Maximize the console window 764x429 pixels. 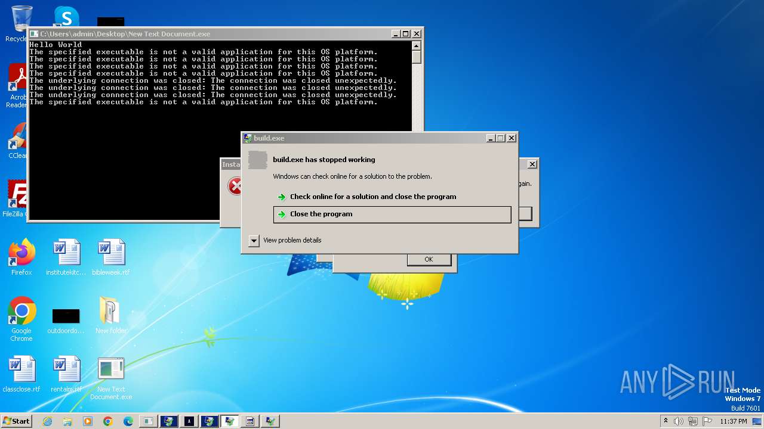tap(406, 34)
